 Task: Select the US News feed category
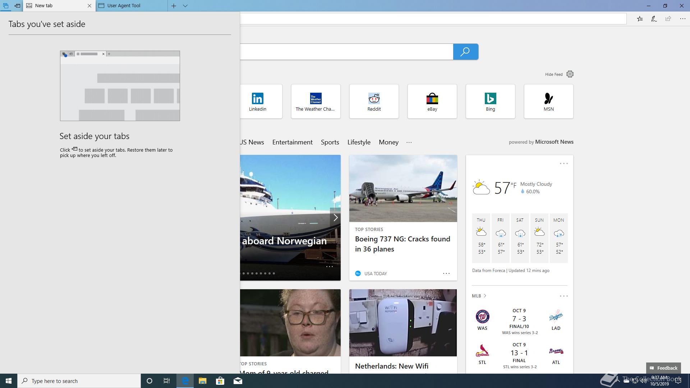coord(252,142)
